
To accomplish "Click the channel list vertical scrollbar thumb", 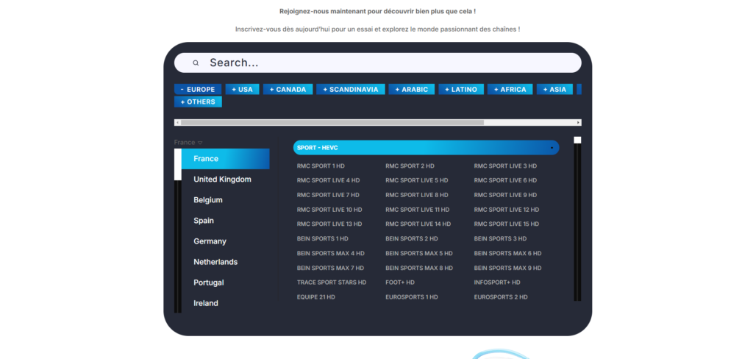I will click(x=578, y=140).
